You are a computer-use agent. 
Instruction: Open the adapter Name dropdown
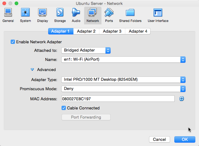[123, 59]
